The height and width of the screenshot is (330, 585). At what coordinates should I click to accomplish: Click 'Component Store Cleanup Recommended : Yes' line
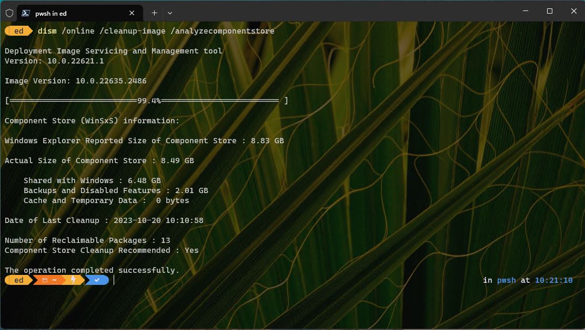(x=102, y=250)
